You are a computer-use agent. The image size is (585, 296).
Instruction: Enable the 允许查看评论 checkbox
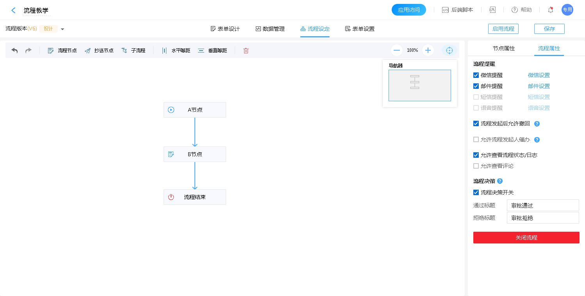click(x=476, y=166)
